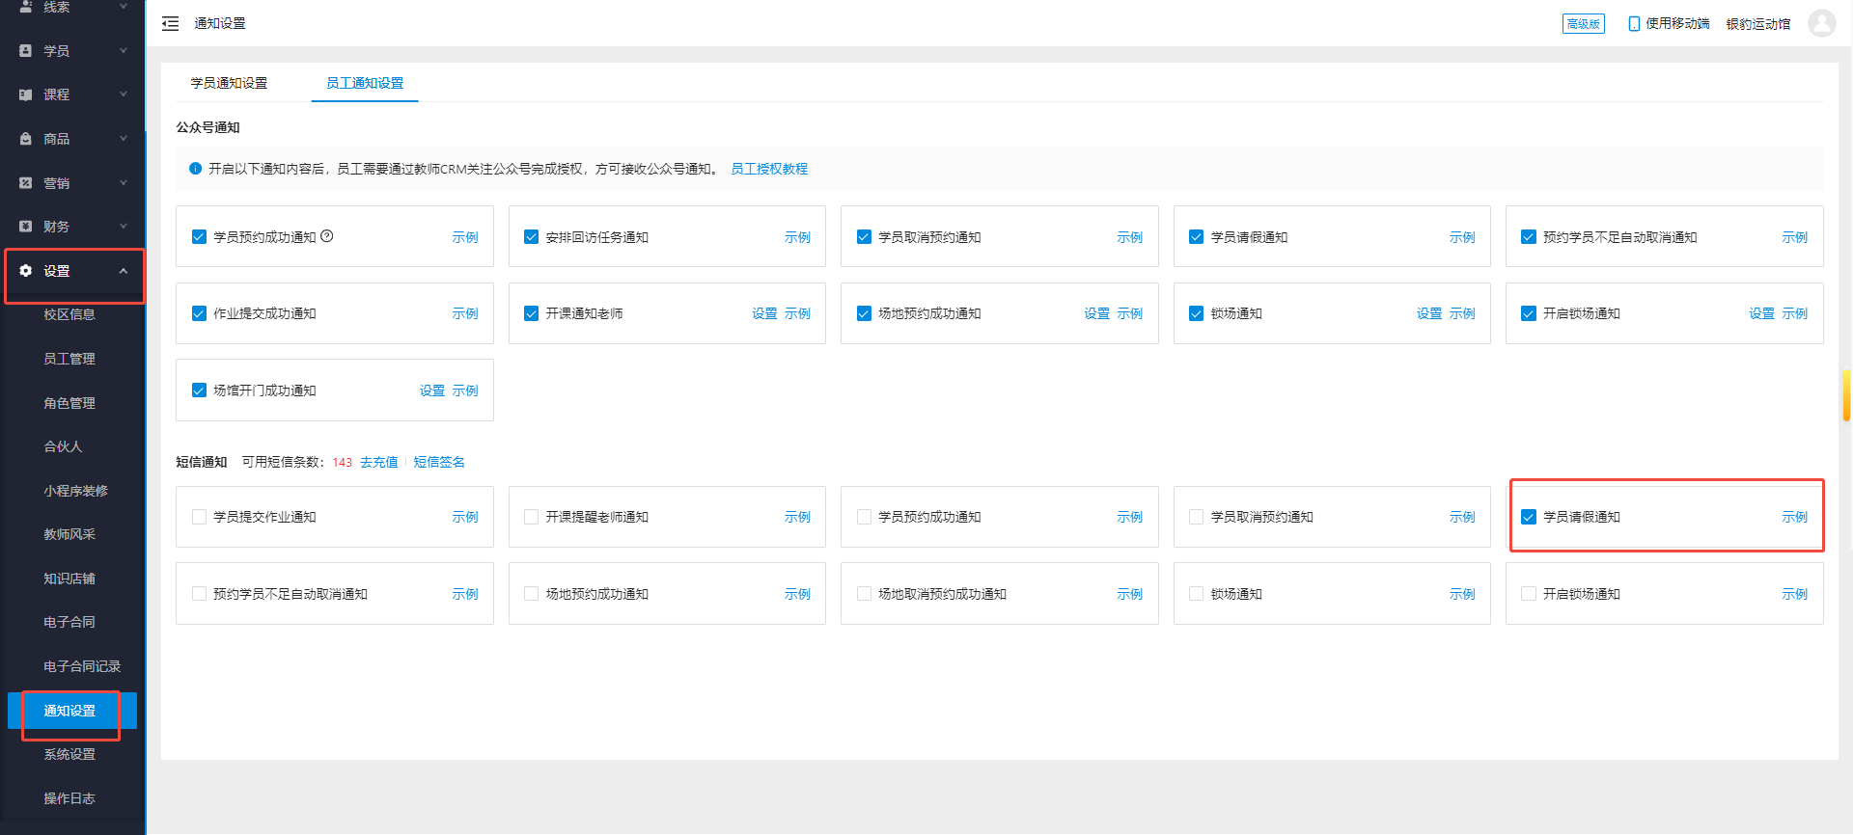Click 设置 on the 锁场通知 card

click(1429, 313)
